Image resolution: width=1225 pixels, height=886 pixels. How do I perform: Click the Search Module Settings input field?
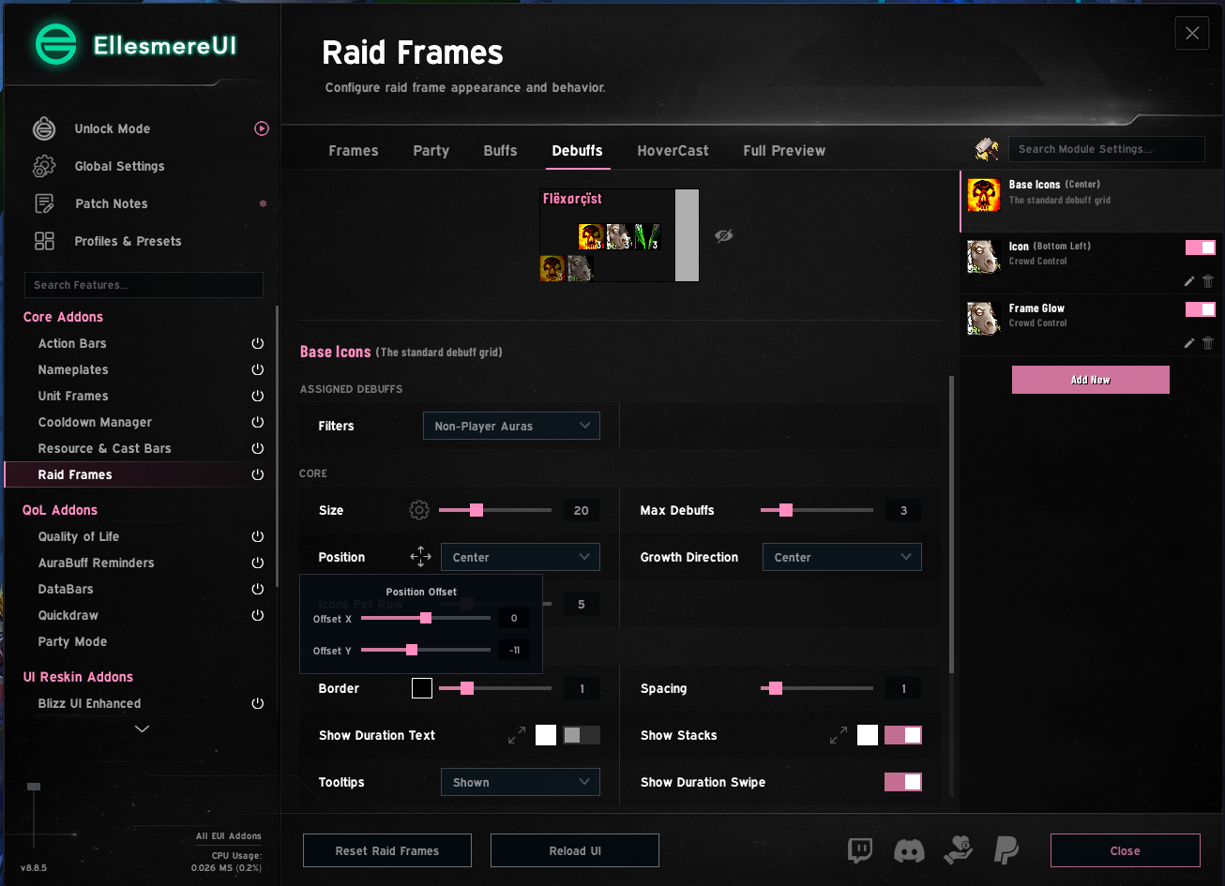(x=1107, y=149)
